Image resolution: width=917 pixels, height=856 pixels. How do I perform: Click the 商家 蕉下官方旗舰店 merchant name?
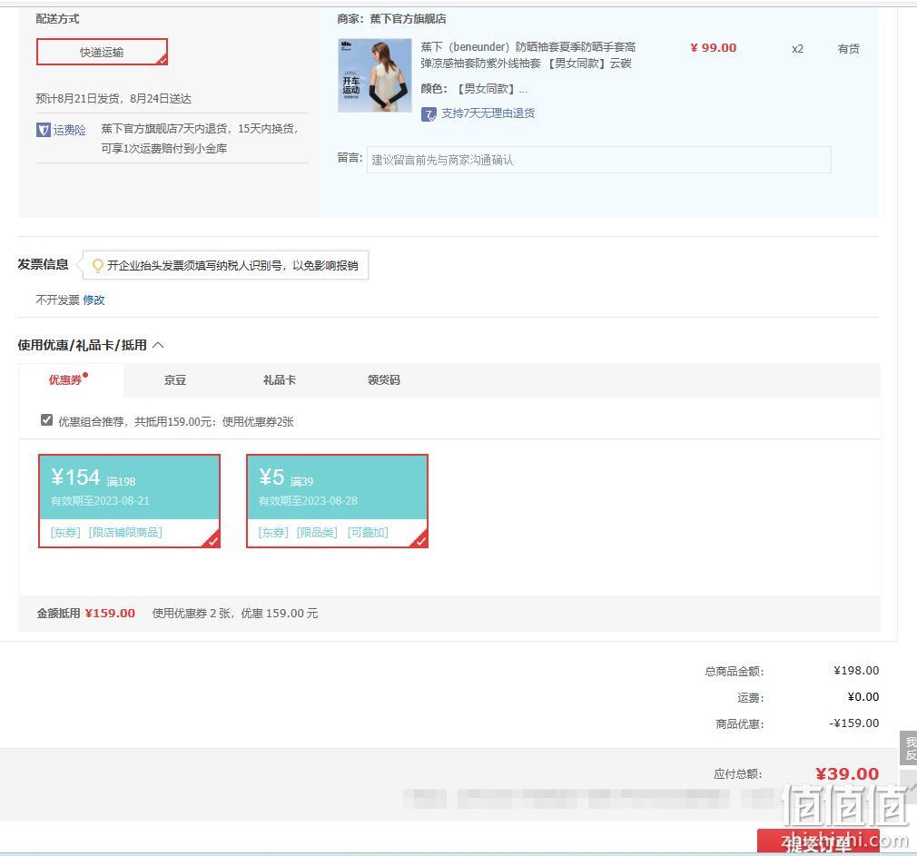point(408,19)
